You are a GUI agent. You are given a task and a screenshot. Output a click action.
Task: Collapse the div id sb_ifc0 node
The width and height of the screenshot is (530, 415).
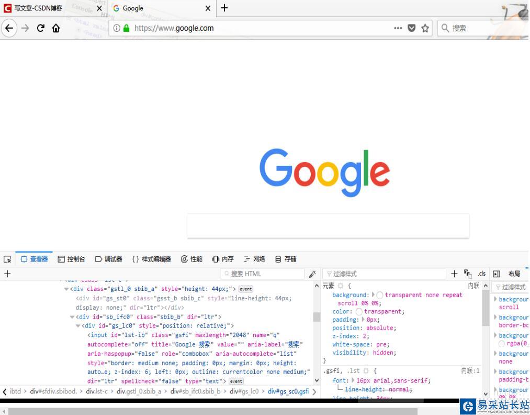pyautogui.click(x=72, y=317)
